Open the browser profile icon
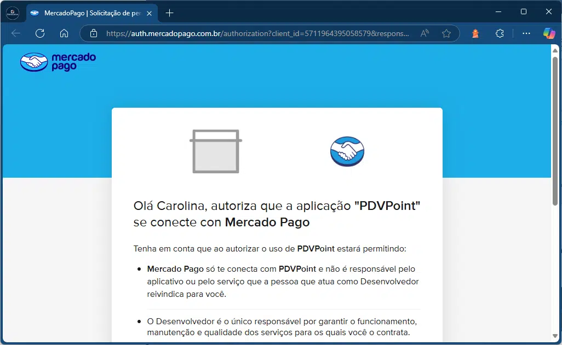 click(x=13, y=13)
